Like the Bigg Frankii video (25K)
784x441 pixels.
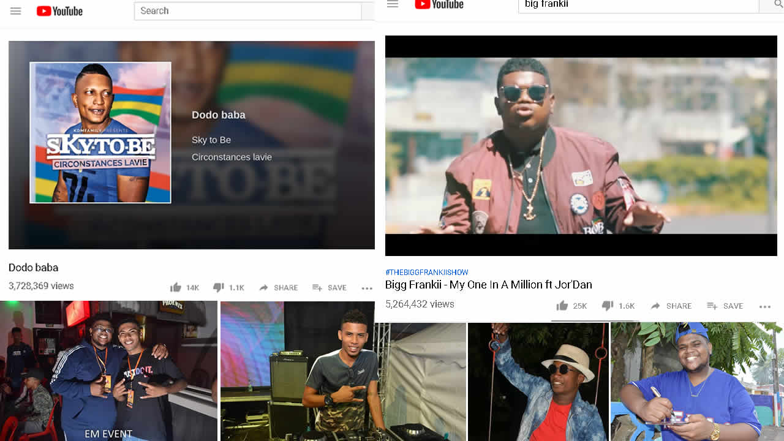(x=571, y=306)
